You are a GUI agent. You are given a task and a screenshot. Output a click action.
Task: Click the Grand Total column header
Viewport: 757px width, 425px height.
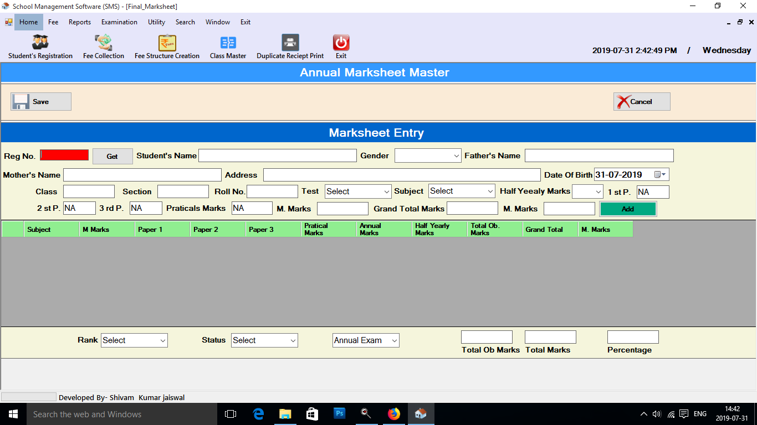[x=550, y=229]
